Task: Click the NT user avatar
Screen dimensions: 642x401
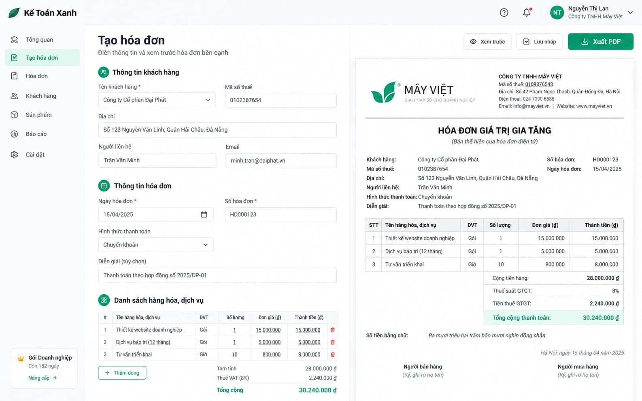Action: [557, 13]
